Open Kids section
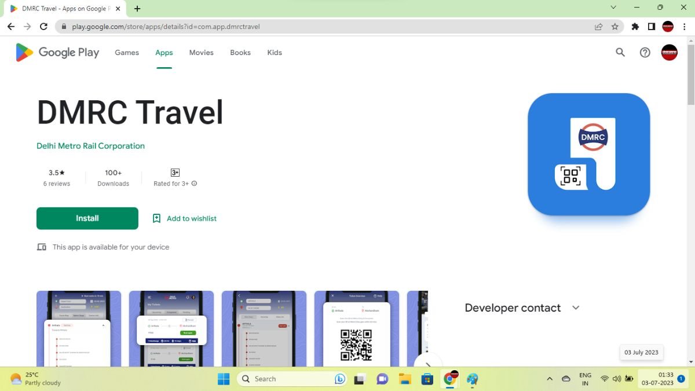 pyautogui.click(x=275, y=52)
